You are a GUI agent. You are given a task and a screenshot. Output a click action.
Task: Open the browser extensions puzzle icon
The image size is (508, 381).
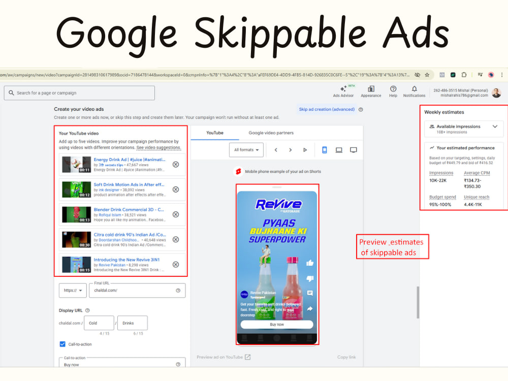(464, 75)
